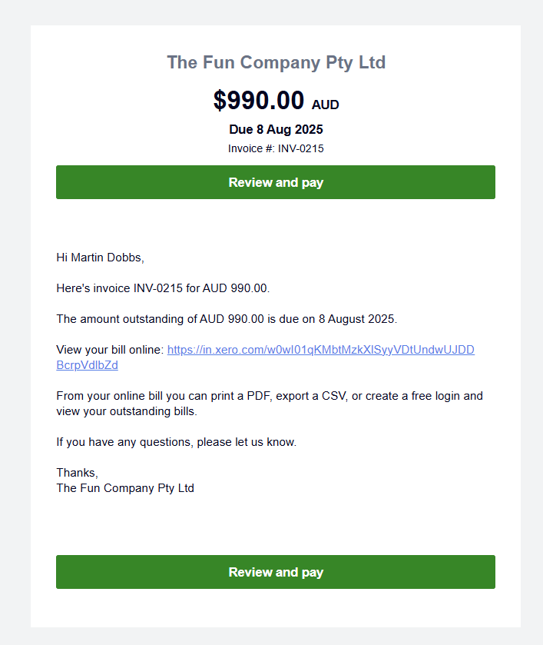The image size is (543, 645).
Task: Click the top Review and pay button
Action: click(276, 182)
